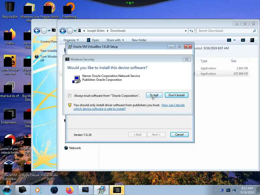The height and width of the screenshot is (195, 260).
Task: Select Network in the navigation pane
Action: pos(72,148)
